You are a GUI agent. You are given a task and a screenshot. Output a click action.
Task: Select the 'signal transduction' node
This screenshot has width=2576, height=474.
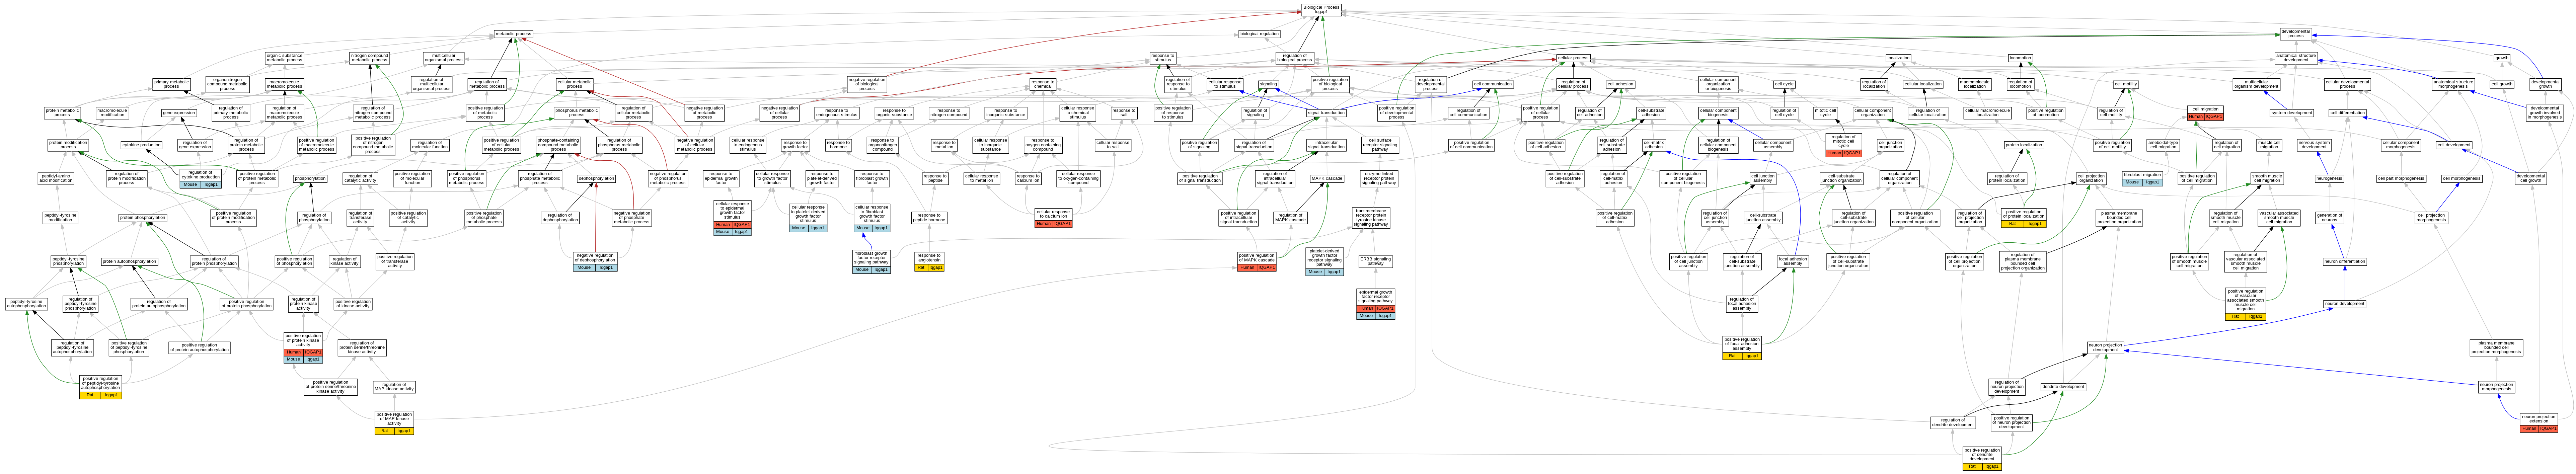(1326, 113)
